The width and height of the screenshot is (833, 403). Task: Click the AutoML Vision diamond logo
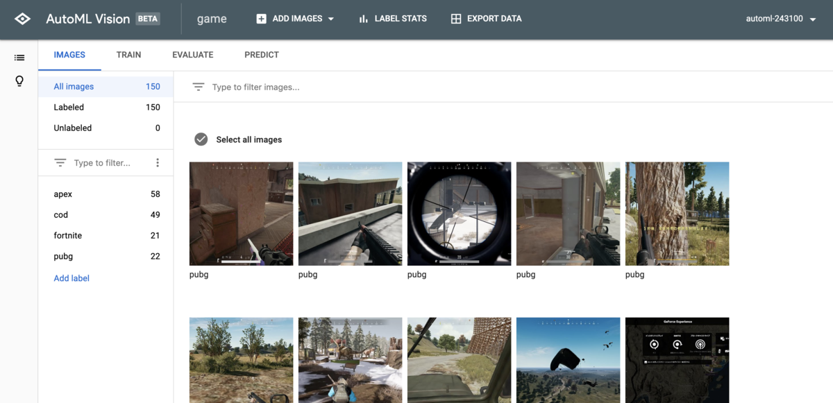coord(22,19)
